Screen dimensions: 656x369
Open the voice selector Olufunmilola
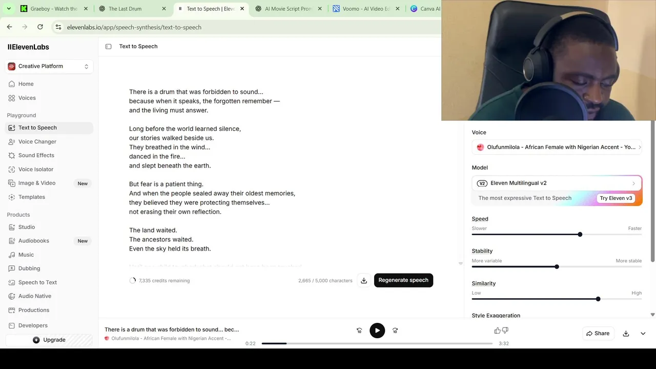(557, 147)
